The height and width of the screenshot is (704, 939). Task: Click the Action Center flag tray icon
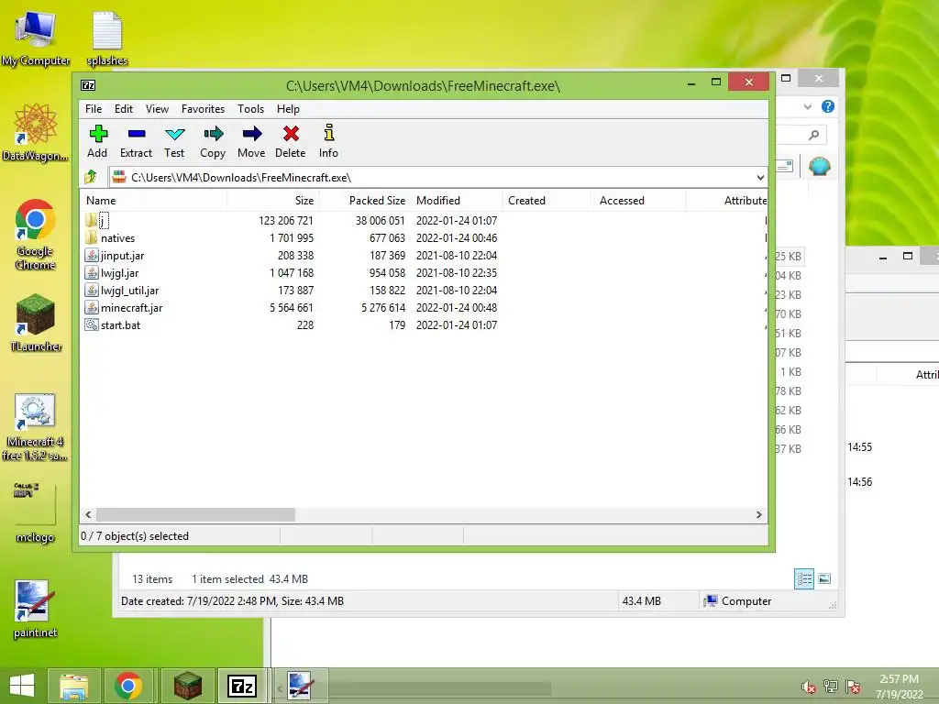(853, 687)
